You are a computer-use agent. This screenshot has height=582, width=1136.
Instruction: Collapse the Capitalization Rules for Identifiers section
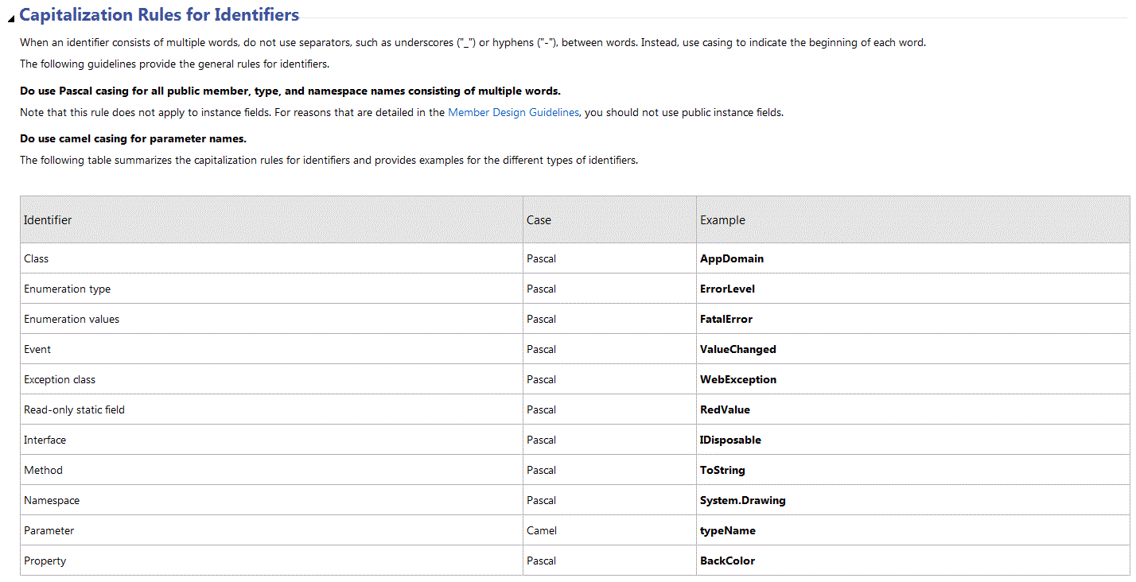click(x=11, y=17)
